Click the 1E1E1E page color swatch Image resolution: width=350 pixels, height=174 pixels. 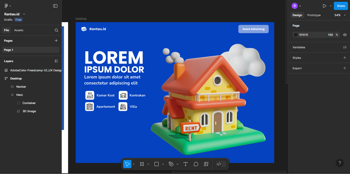[296, 35]
